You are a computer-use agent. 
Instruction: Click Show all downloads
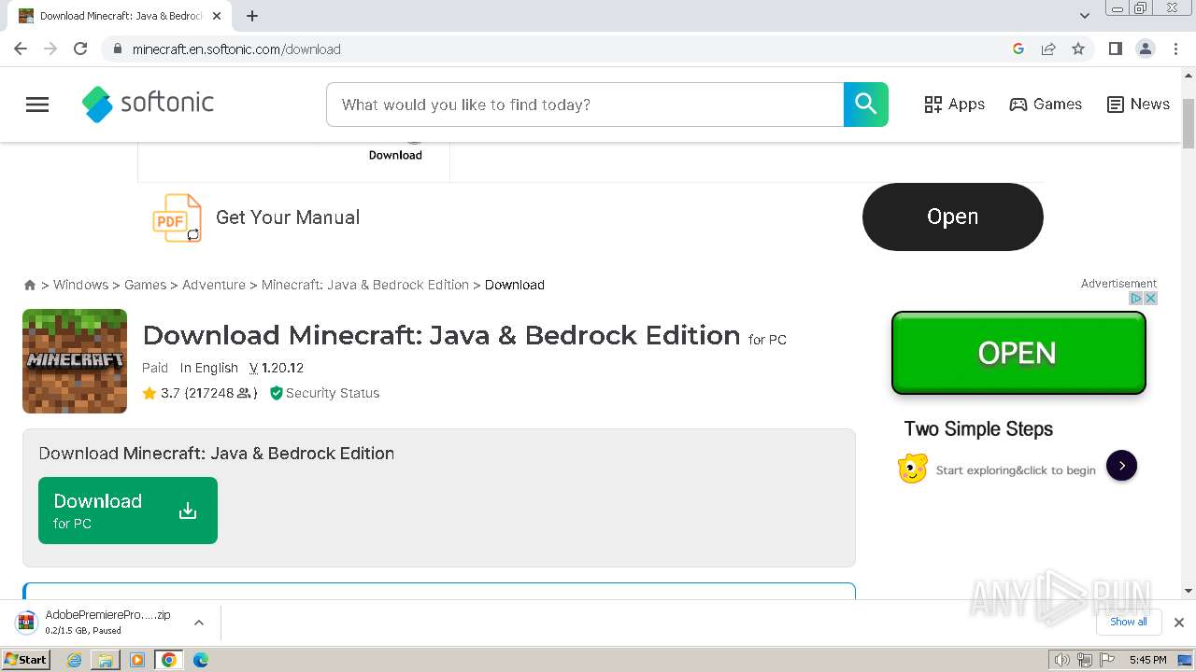click(1129, 622)
